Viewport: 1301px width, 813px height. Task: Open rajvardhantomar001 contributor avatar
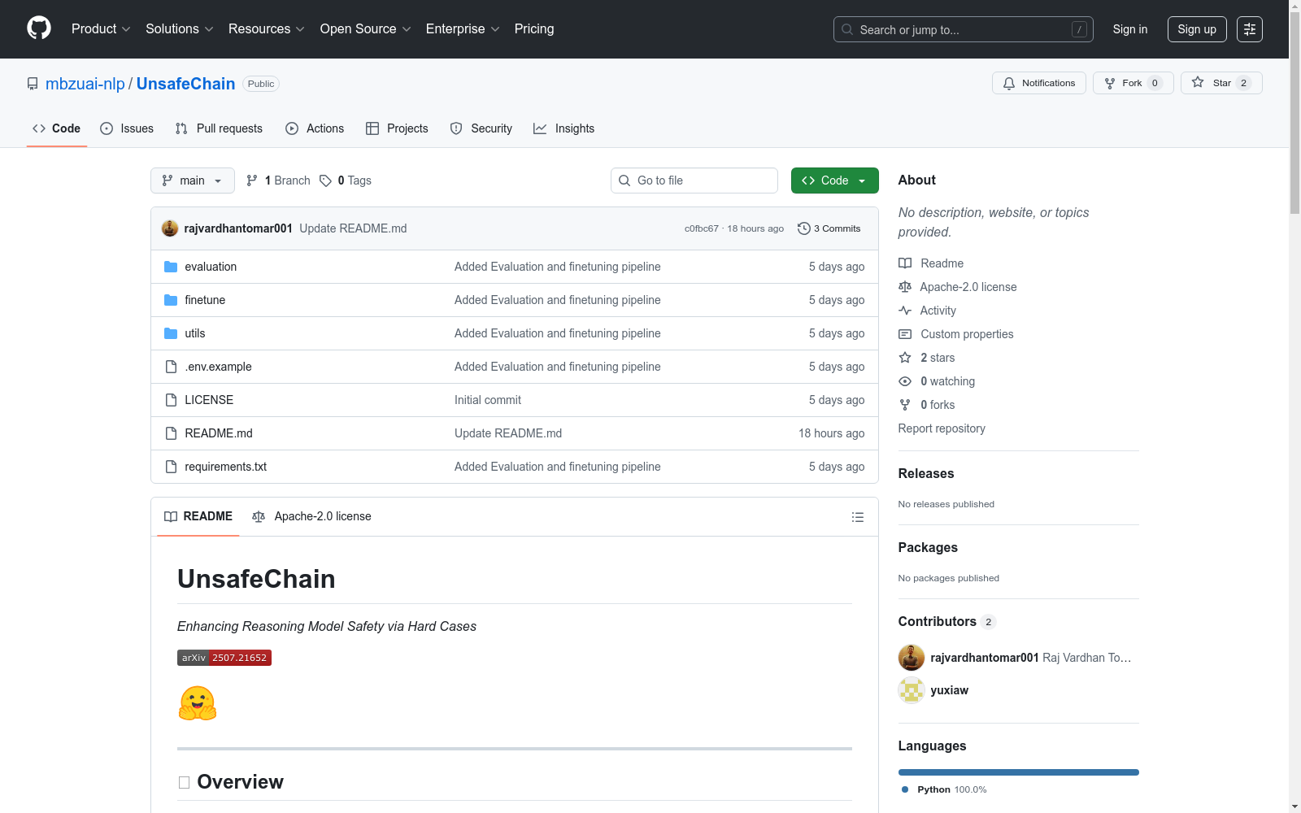point(912,658)
